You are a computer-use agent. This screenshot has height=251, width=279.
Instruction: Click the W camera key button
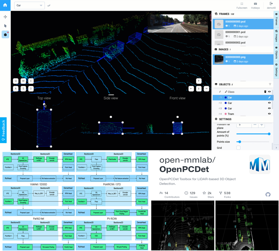point(23,81)
